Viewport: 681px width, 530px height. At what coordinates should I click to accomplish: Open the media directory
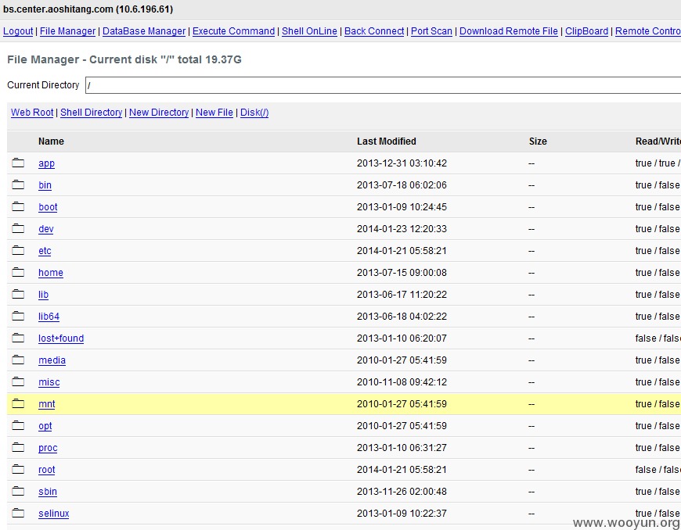click(52, 360)
